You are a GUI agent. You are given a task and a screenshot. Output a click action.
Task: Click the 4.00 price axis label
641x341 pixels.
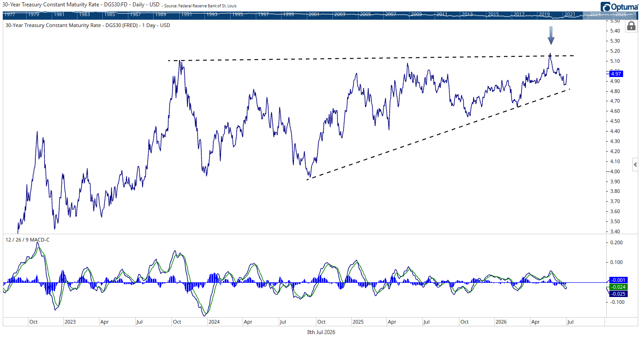(x=614, y=171)
